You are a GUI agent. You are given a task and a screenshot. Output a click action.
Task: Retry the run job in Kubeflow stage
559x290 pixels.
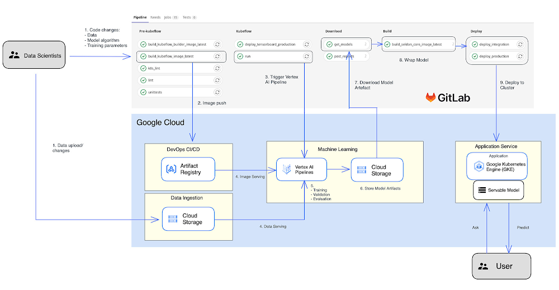tap(306, 56)
